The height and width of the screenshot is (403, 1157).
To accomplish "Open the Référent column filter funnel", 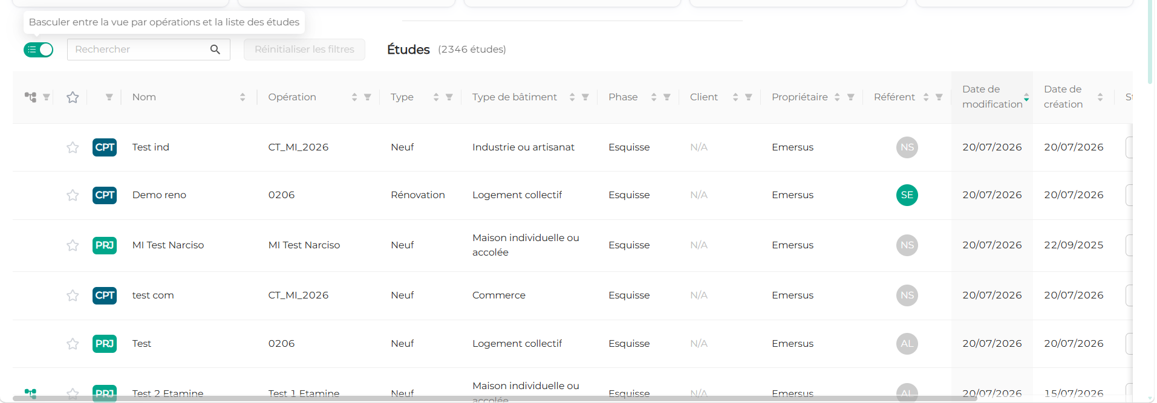I will tap(939, 97).
